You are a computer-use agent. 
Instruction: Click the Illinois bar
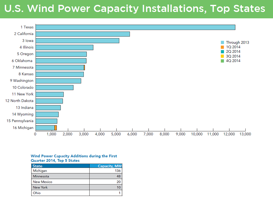[x=64, y=47]
